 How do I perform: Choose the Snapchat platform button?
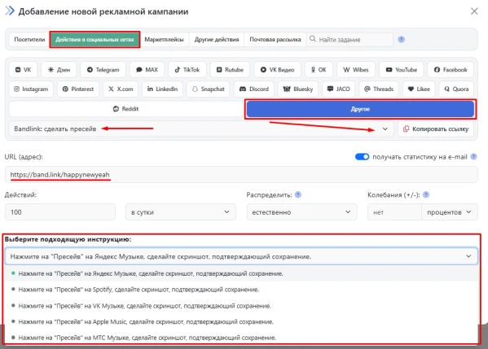point(209,89)
